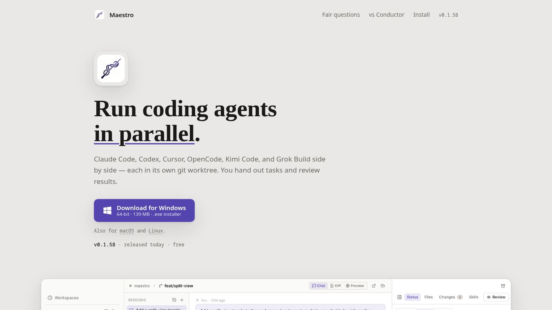Collapse the right panel with the sidebar icon

399,297
